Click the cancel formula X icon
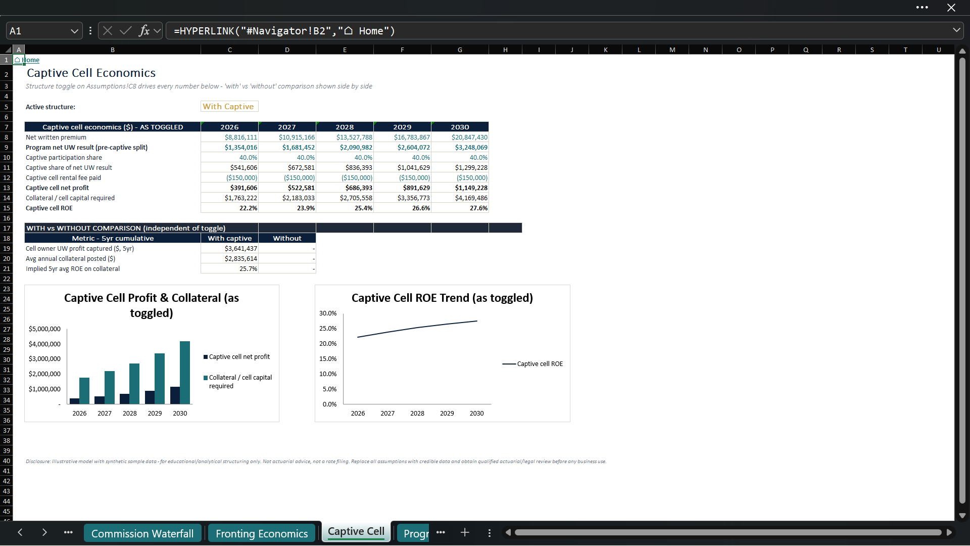This screenshot has width=970, height=546. [108, 31]
